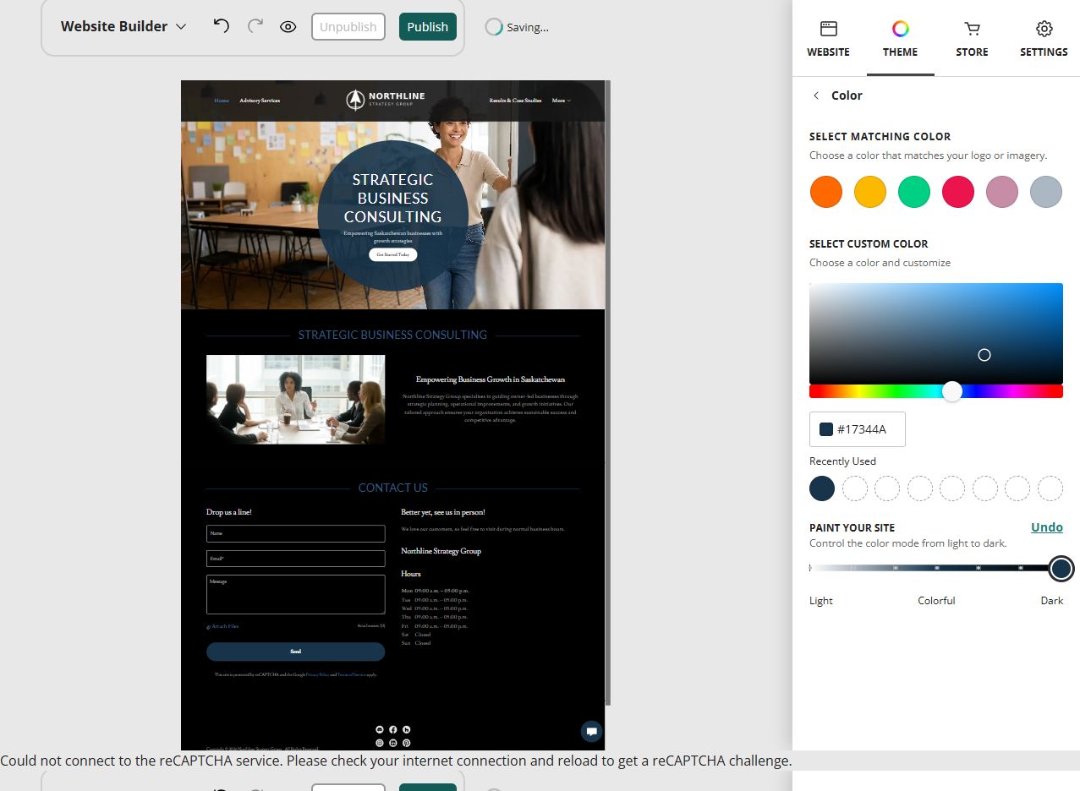Click the green Publish button
This screenshot has height=791, width=1080.
click(427, 26)
